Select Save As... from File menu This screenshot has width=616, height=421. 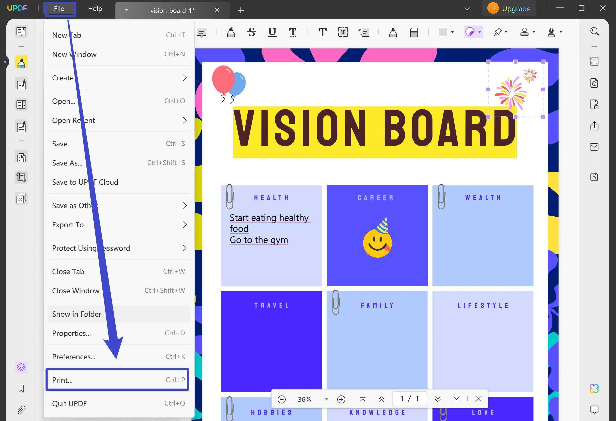pos(67,163)
